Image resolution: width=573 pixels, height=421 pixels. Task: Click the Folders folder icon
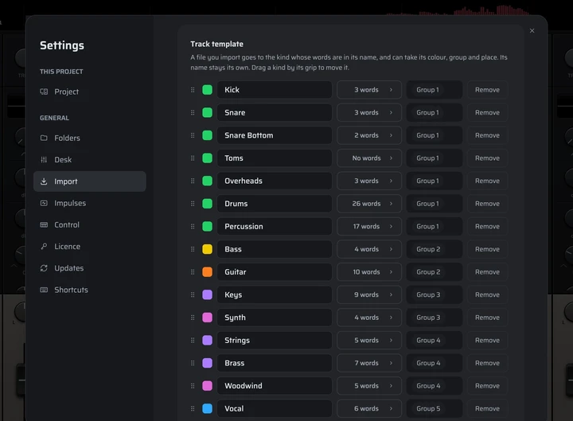(x=44, y=138)
